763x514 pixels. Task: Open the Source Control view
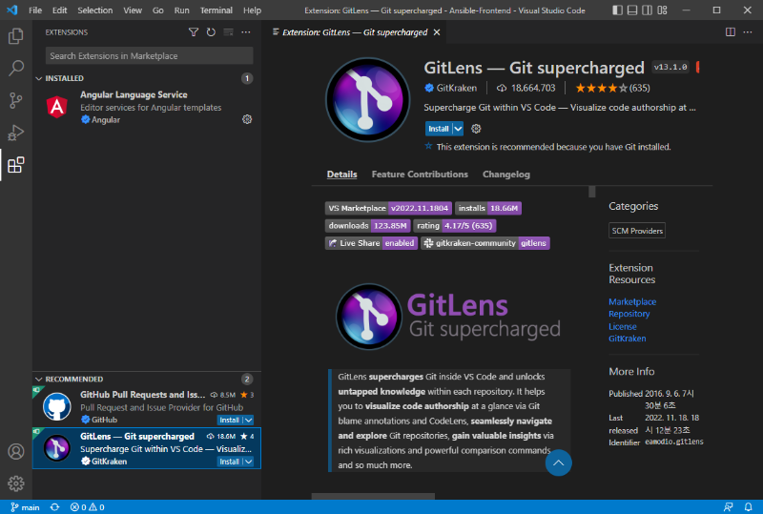[15, 100]
